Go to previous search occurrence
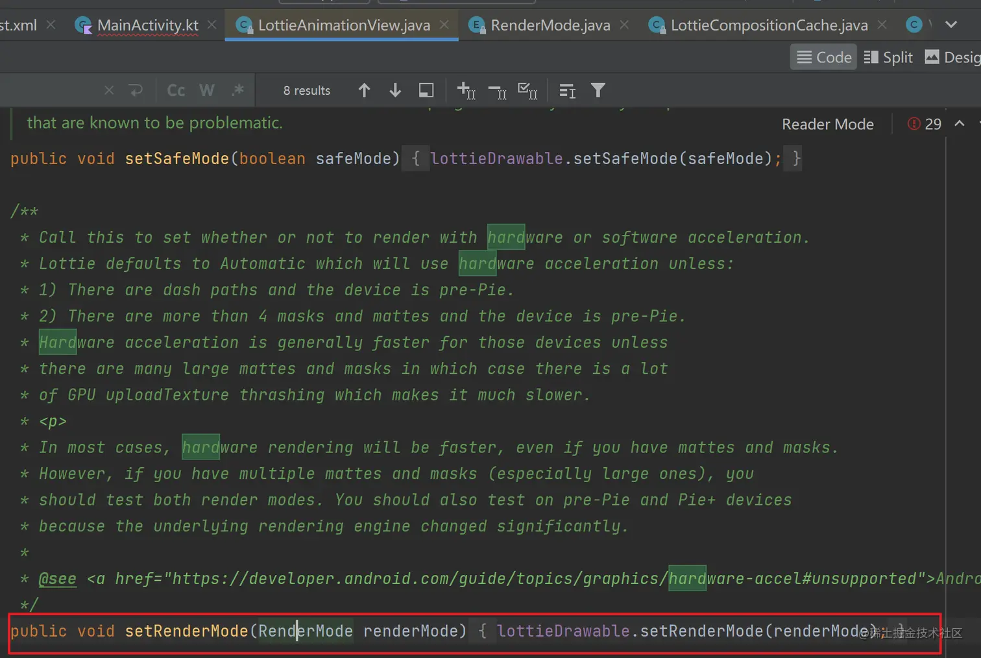This screenshot has width=981, height=658. tap(364, 90)
